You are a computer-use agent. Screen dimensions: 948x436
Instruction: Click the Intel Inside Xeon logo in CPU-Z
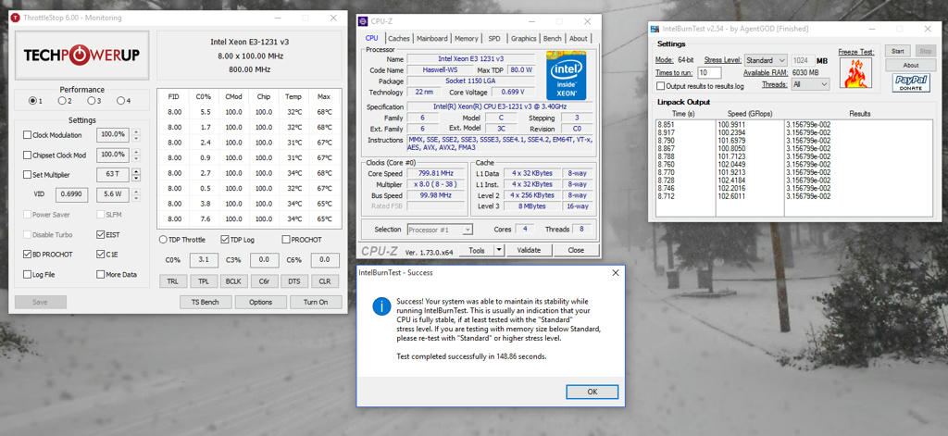click(x=566, y=75)
